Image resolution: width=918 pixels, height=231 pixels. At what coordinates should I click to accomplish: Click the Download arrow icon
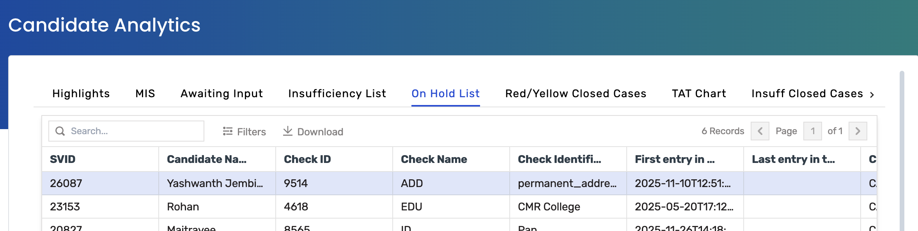[x=288, y=131]
